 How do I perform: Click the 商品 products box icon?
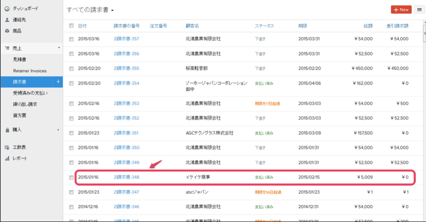tap(7, 31)
